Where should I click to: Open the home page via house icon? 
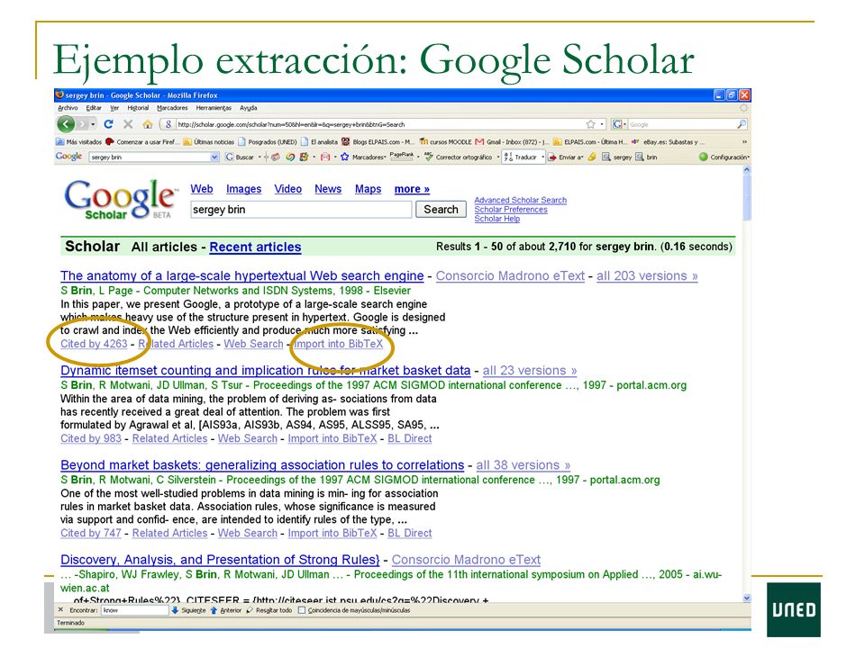[147, 124]
